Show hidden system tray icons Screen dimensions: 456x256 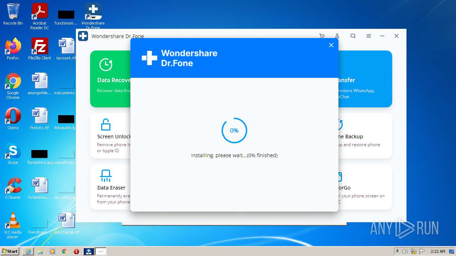[x=398, y=251]
